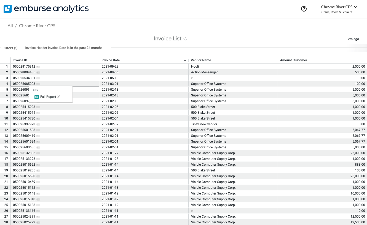Sort by Amount Customer column header
Viewport: 367px width, 225px height.
[x=294, y=60]
